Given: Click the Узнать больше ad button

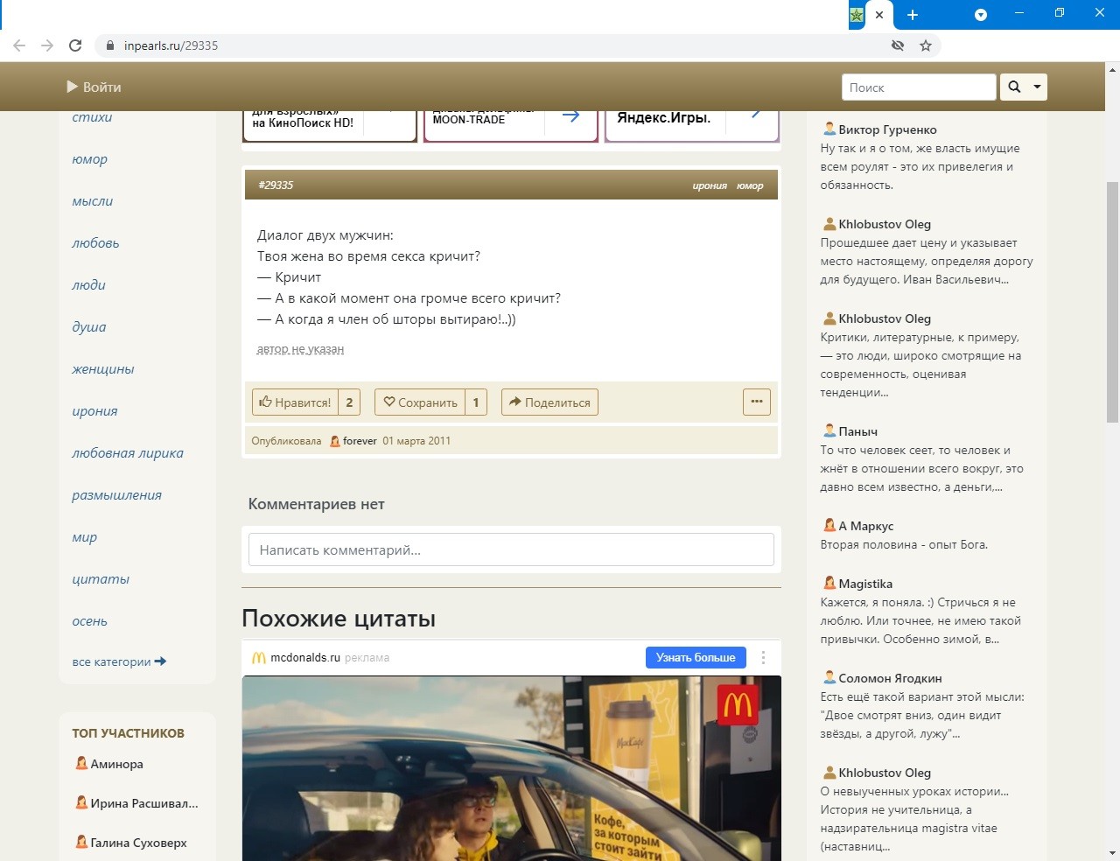Looking at the screenshot, I should pyautogui.click(x=696, y=657).
